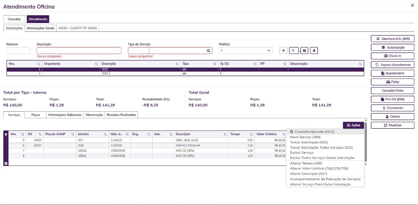The image size is (418, 205).
Task: Click the oil drop icon button
Action: [x=314, y=50]
